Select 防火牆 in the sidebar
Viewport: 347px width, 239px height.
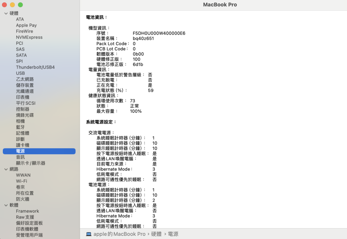click(x=23, y=199)
